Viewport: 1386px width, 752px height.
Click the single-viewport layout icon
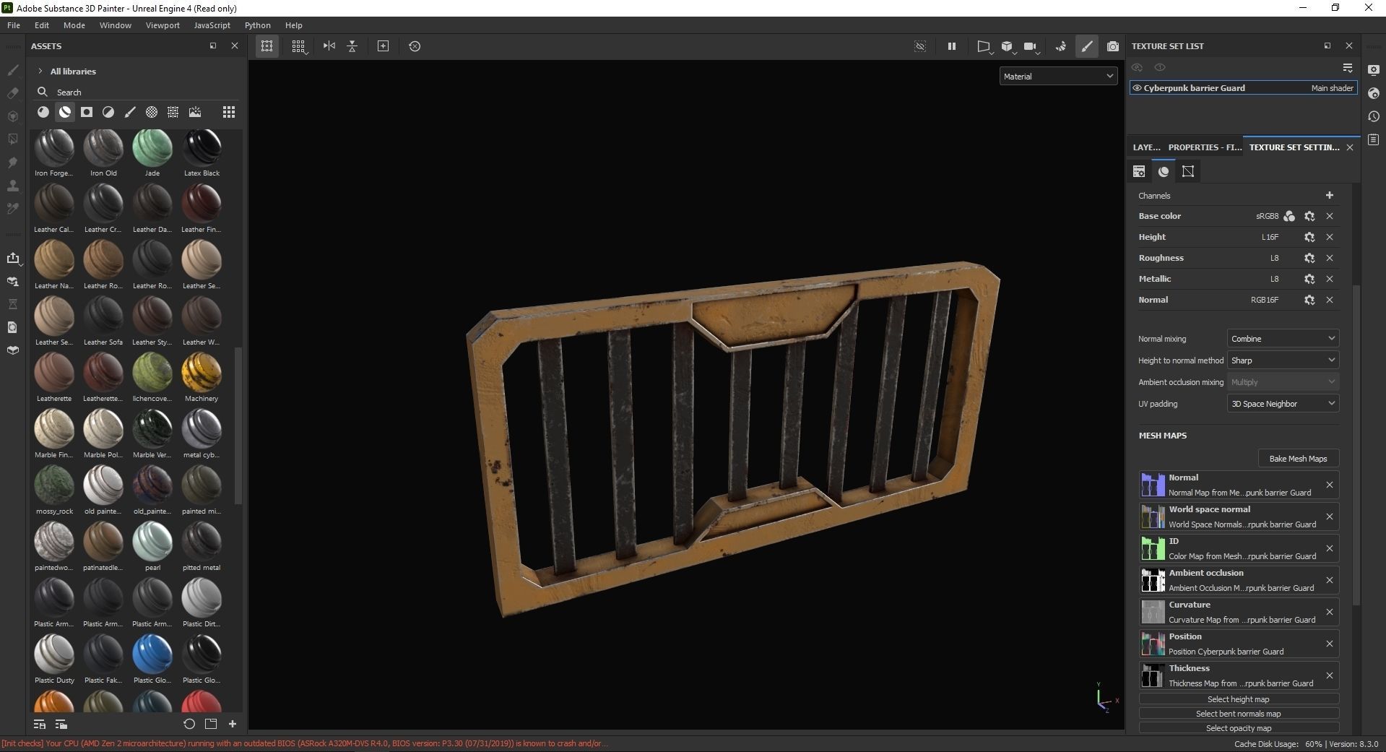click(267, 46)
